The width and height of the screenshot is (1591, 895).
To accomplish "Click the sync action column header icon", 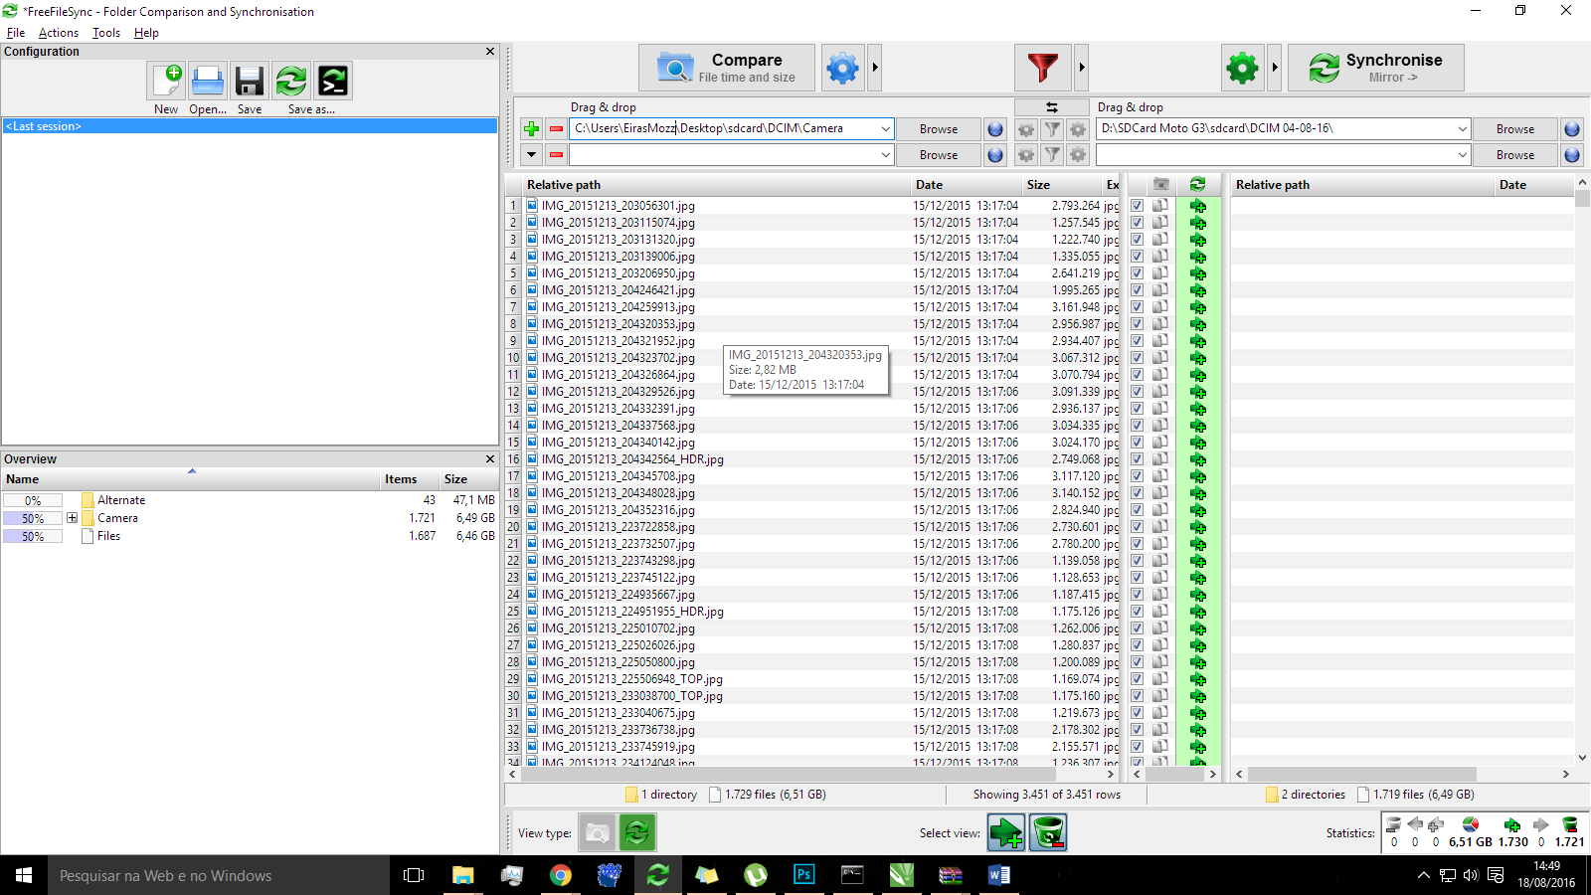I will tap(1197, 185).
